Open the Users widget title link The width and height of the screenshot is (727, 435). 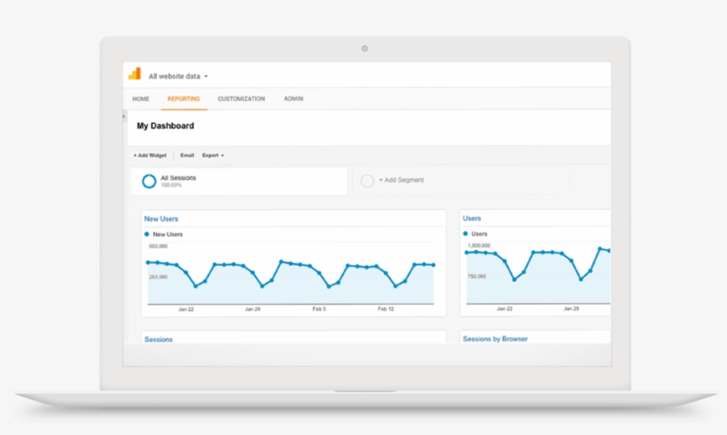(472, 218)
